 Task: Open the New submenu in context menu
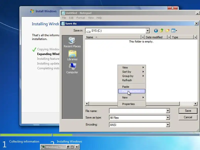(x=132, y=97)
